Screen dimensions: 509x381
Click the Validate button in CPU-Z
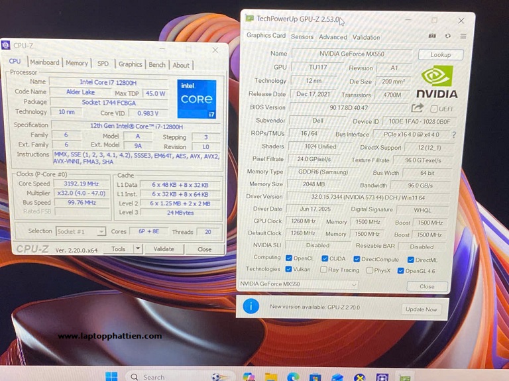point(164,249)
